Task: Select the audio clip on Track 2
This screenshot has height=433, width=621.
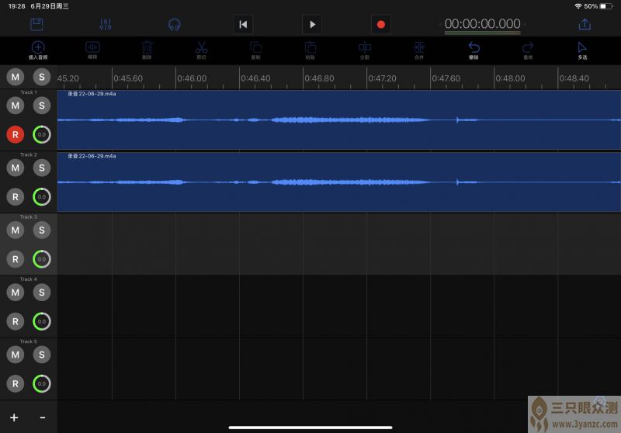Action: click(339, 182)
